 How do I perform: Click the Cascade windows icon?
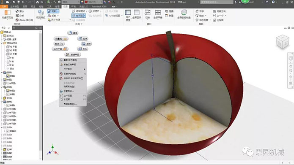(167, 11)
